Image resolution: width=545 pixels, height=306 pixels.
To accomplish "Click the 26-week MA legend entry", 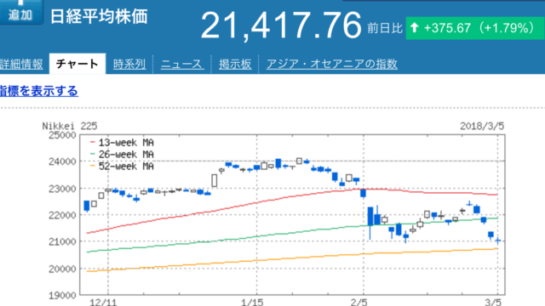I will click(122, 155).
